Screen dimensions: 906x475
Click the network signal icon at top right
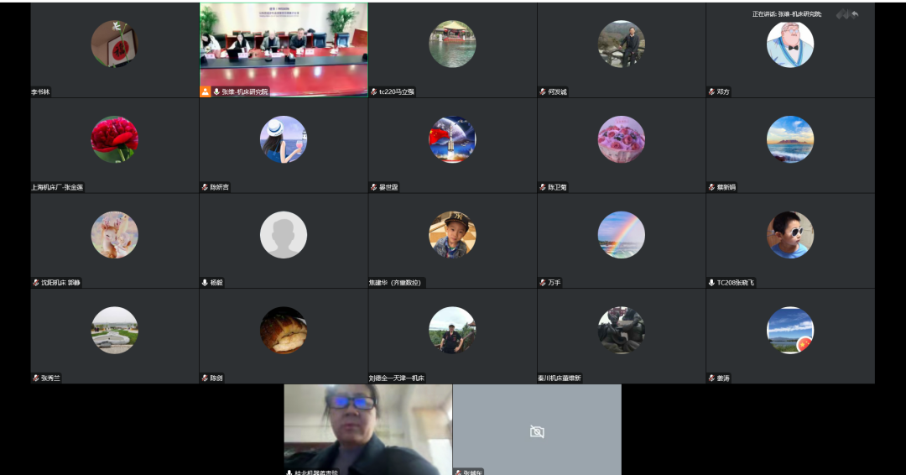tap(842, 14)
